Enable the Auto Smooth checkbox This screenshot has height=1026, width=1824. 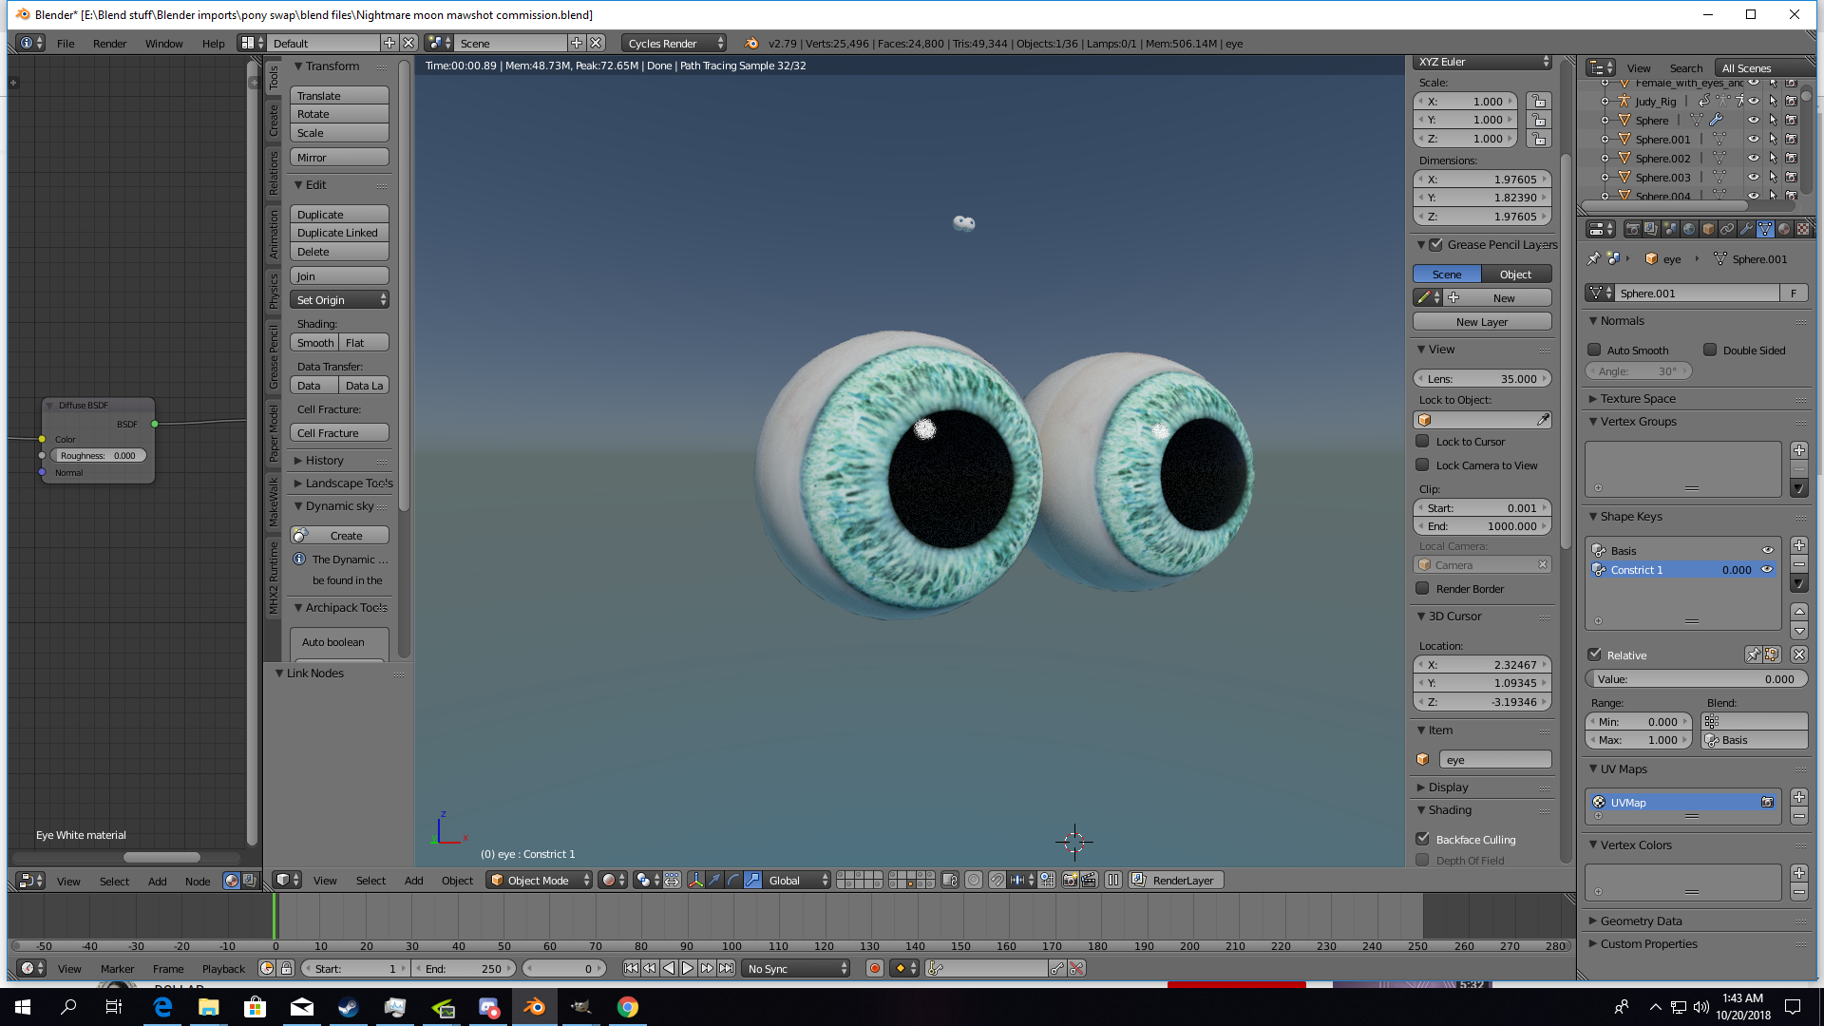tap(1595, 350)
